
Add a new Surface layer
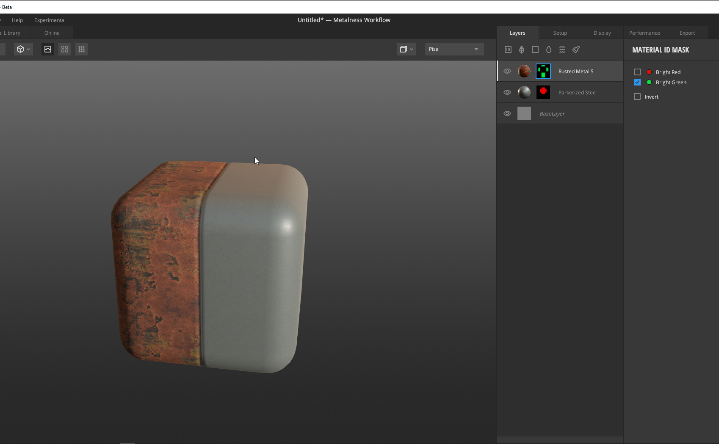pos(508,50)
